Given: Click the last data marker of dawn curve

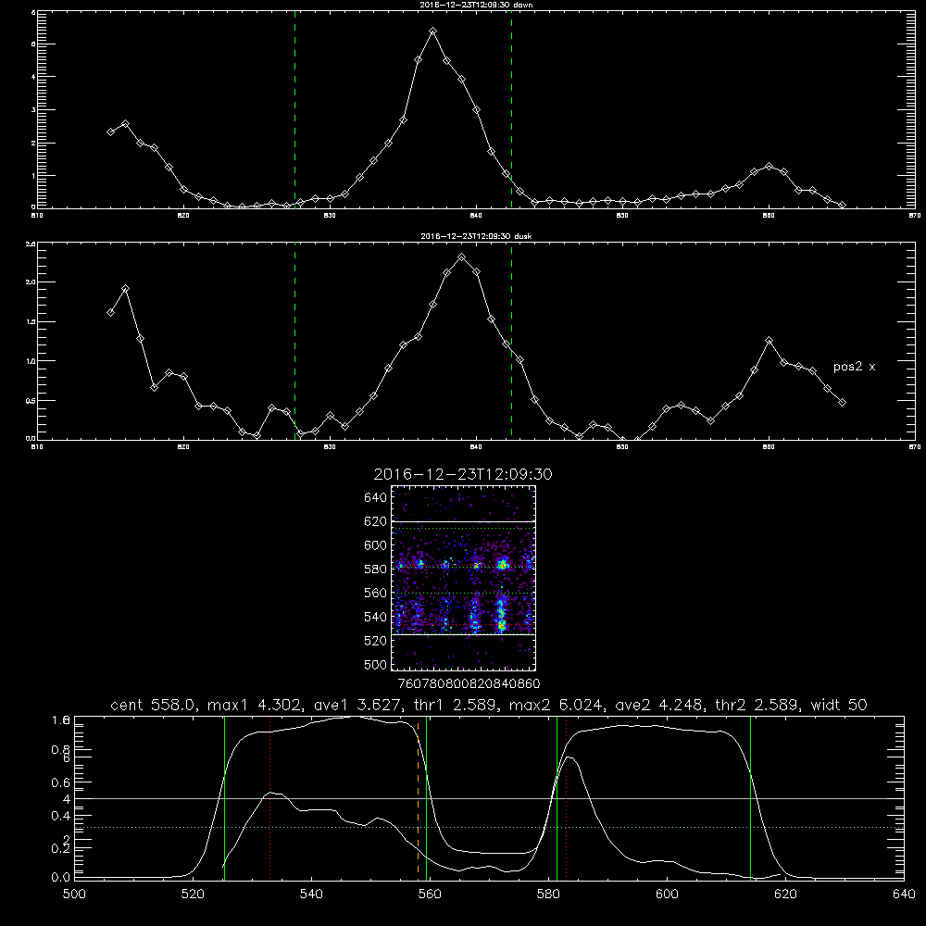Looking at the screenshot, I should click(842, 205).
